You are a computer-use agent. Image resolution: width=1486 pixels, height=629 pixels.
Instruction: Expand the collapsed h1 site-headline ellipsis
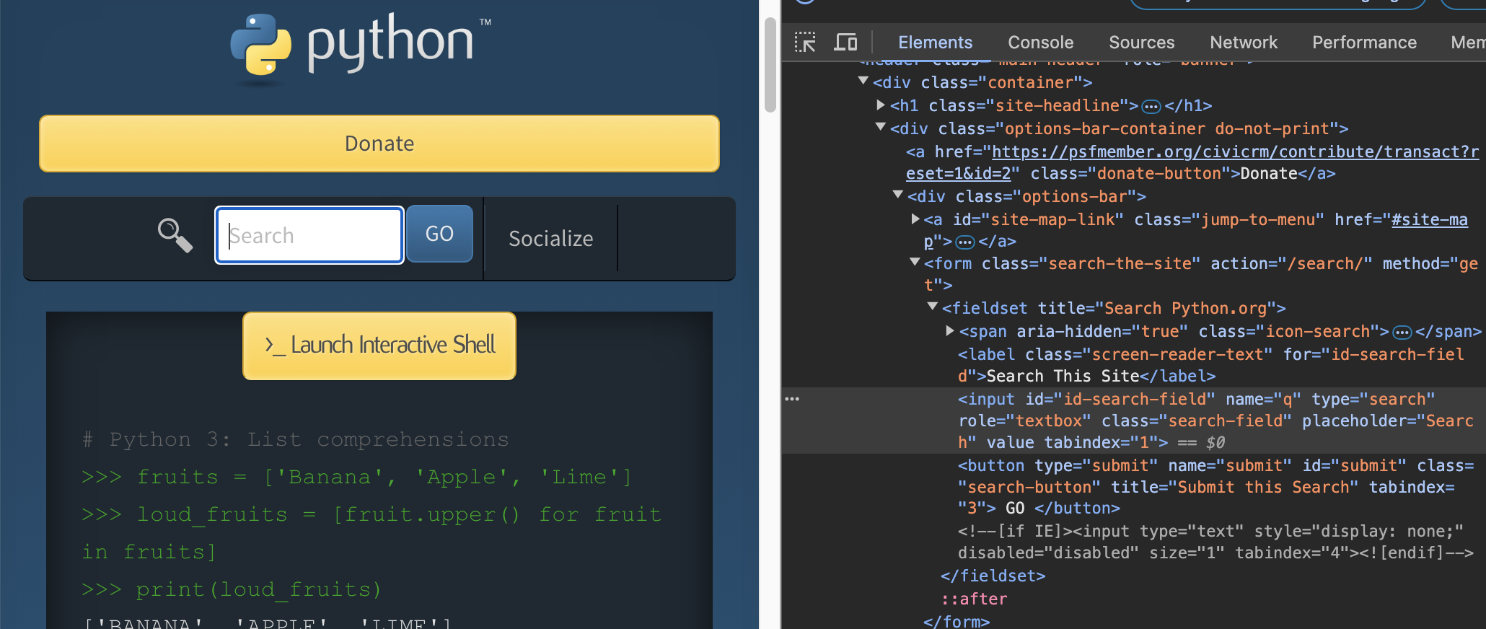pos(1151,107)
